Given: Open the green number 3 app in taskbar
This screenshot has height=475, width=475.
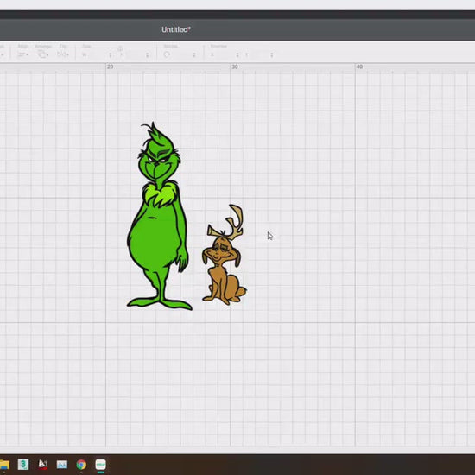Looking at the screenshot, I should tap(23, 465).
